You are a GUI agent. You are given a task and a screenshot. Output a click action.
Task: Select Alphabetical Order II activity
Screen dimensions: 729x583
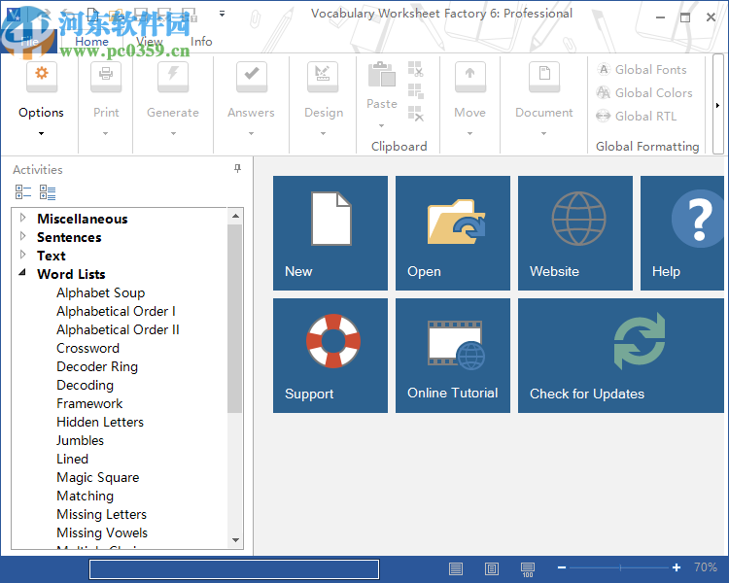(118, 329)
